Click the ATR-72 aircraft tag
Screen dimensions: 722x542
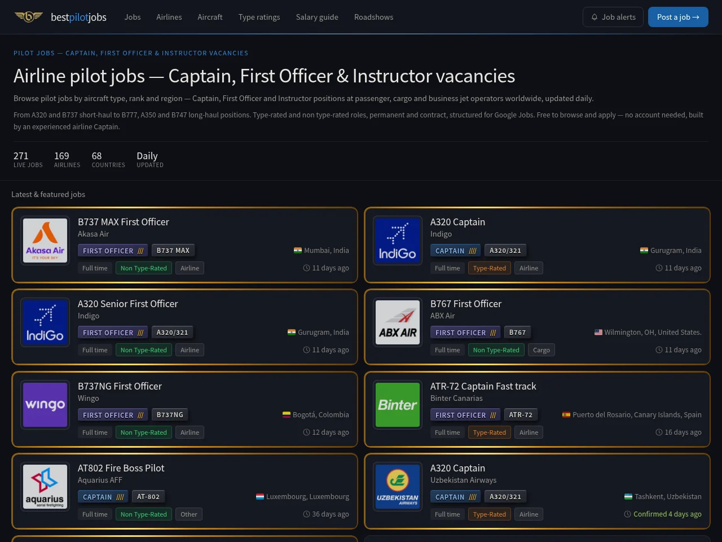click(x=521, y=414)
